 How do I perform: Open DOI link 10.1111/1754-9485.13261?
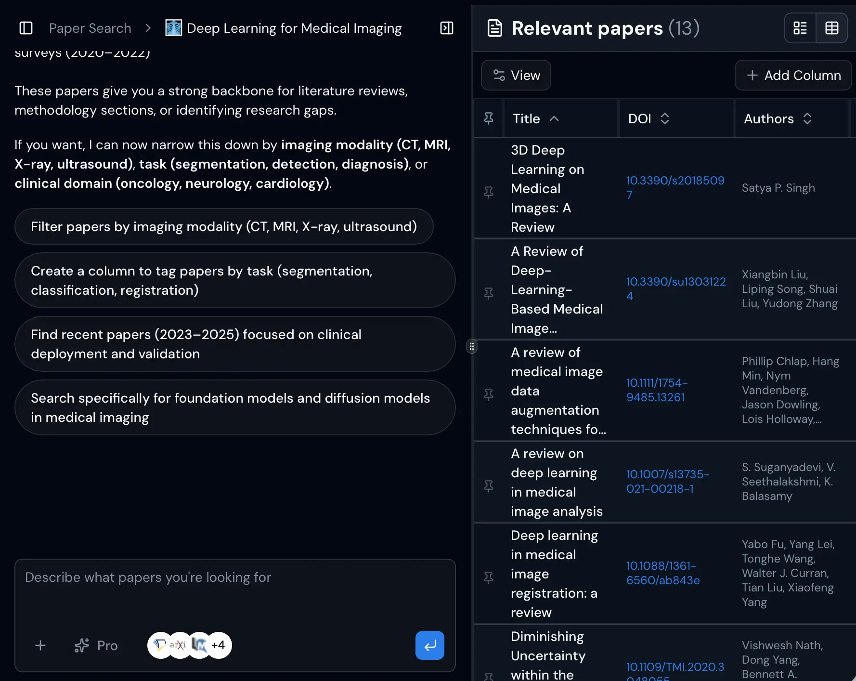click(x=657, y=390)
